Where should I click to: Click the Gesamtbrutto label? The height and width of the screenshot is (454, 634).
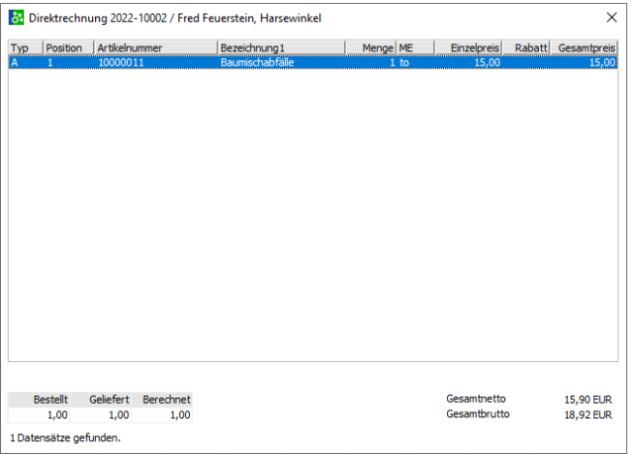pyautogui.click(x=478, y=414)
